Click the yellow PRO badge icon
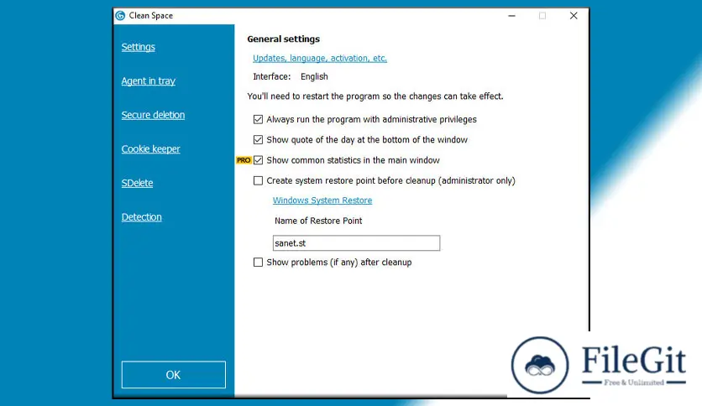This screenshot has width=702, height=406. click(244, 160)
